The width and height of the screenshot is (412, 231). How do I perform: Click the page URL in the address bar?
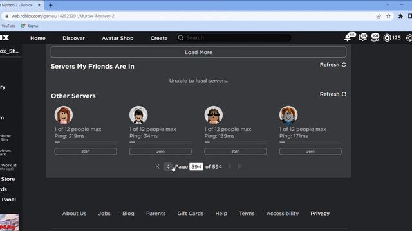(63, 16)
